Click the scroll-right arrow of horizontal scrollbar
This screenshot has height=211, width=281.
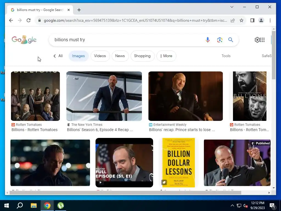[269, 193]
